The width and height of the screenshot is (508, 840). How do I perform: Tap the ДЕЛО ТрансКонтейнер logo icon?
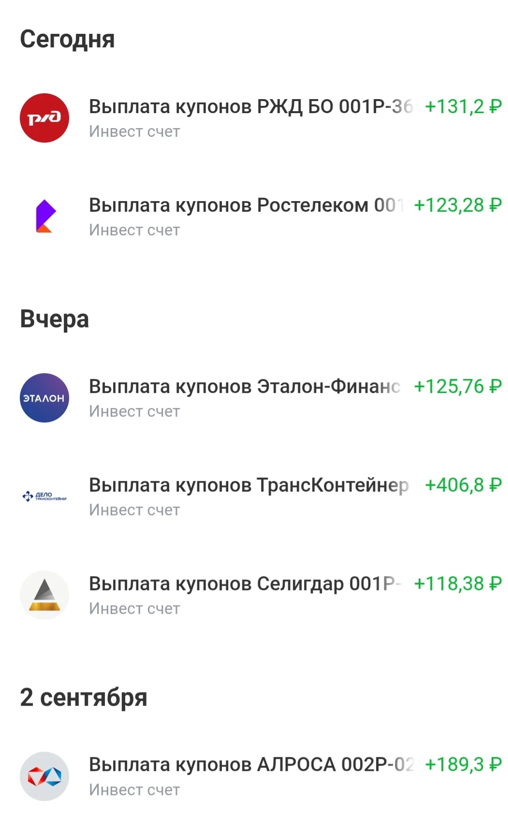click(44, 496)
